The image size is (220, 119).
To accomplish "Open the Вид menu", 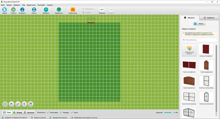I will 24,5.
